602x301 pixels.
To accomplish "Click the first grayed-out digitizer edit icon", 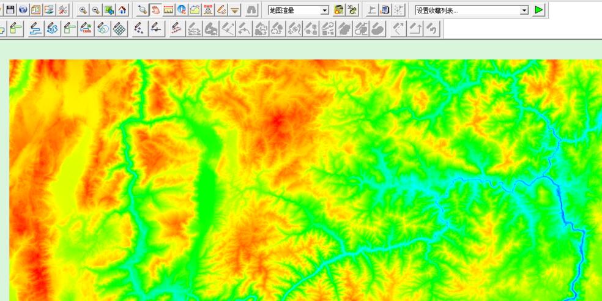I will 194,29.
